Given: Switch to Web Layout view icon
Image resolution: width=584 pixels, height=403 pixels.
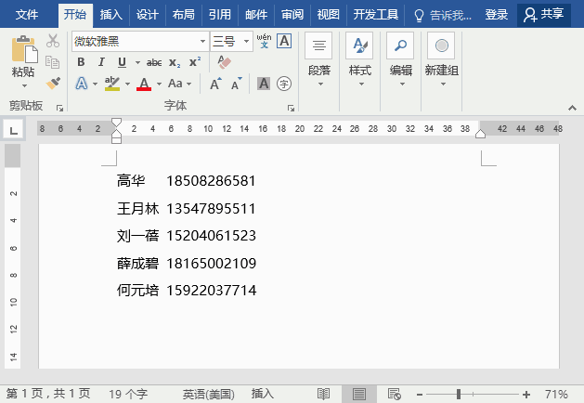Looking at the screenshot, I should pyautogui.click(x=394, y=394).
